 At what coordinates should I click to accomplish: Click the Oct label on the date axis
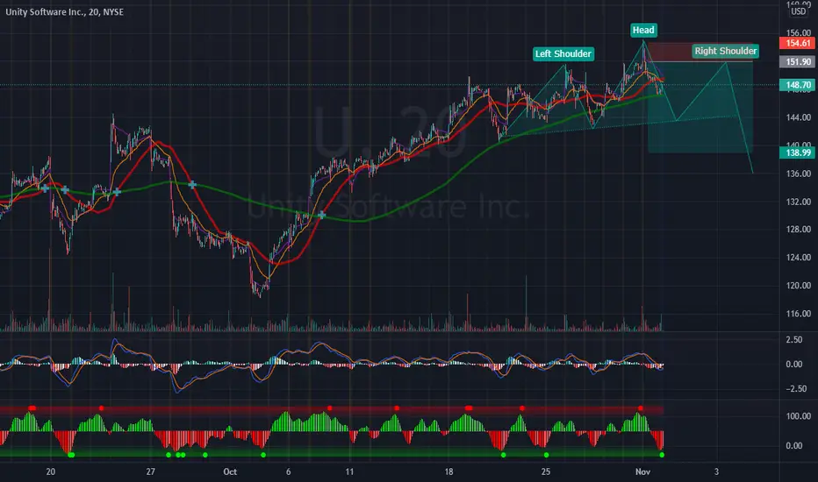pyautogui.click(x=230, y=471)
